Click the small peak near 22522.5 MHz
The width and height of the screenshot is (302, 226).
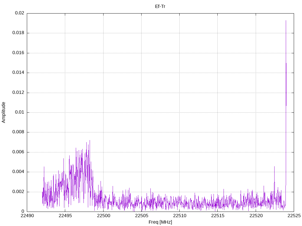pyautogui.click(x=274, y=167)
